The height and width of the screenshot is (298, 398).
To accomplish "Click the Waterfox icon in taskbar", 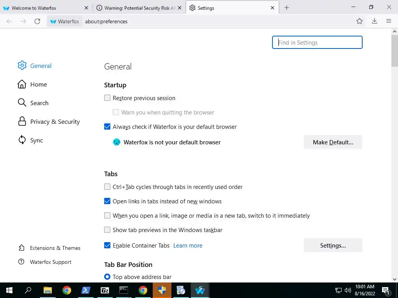I will 200,290.
